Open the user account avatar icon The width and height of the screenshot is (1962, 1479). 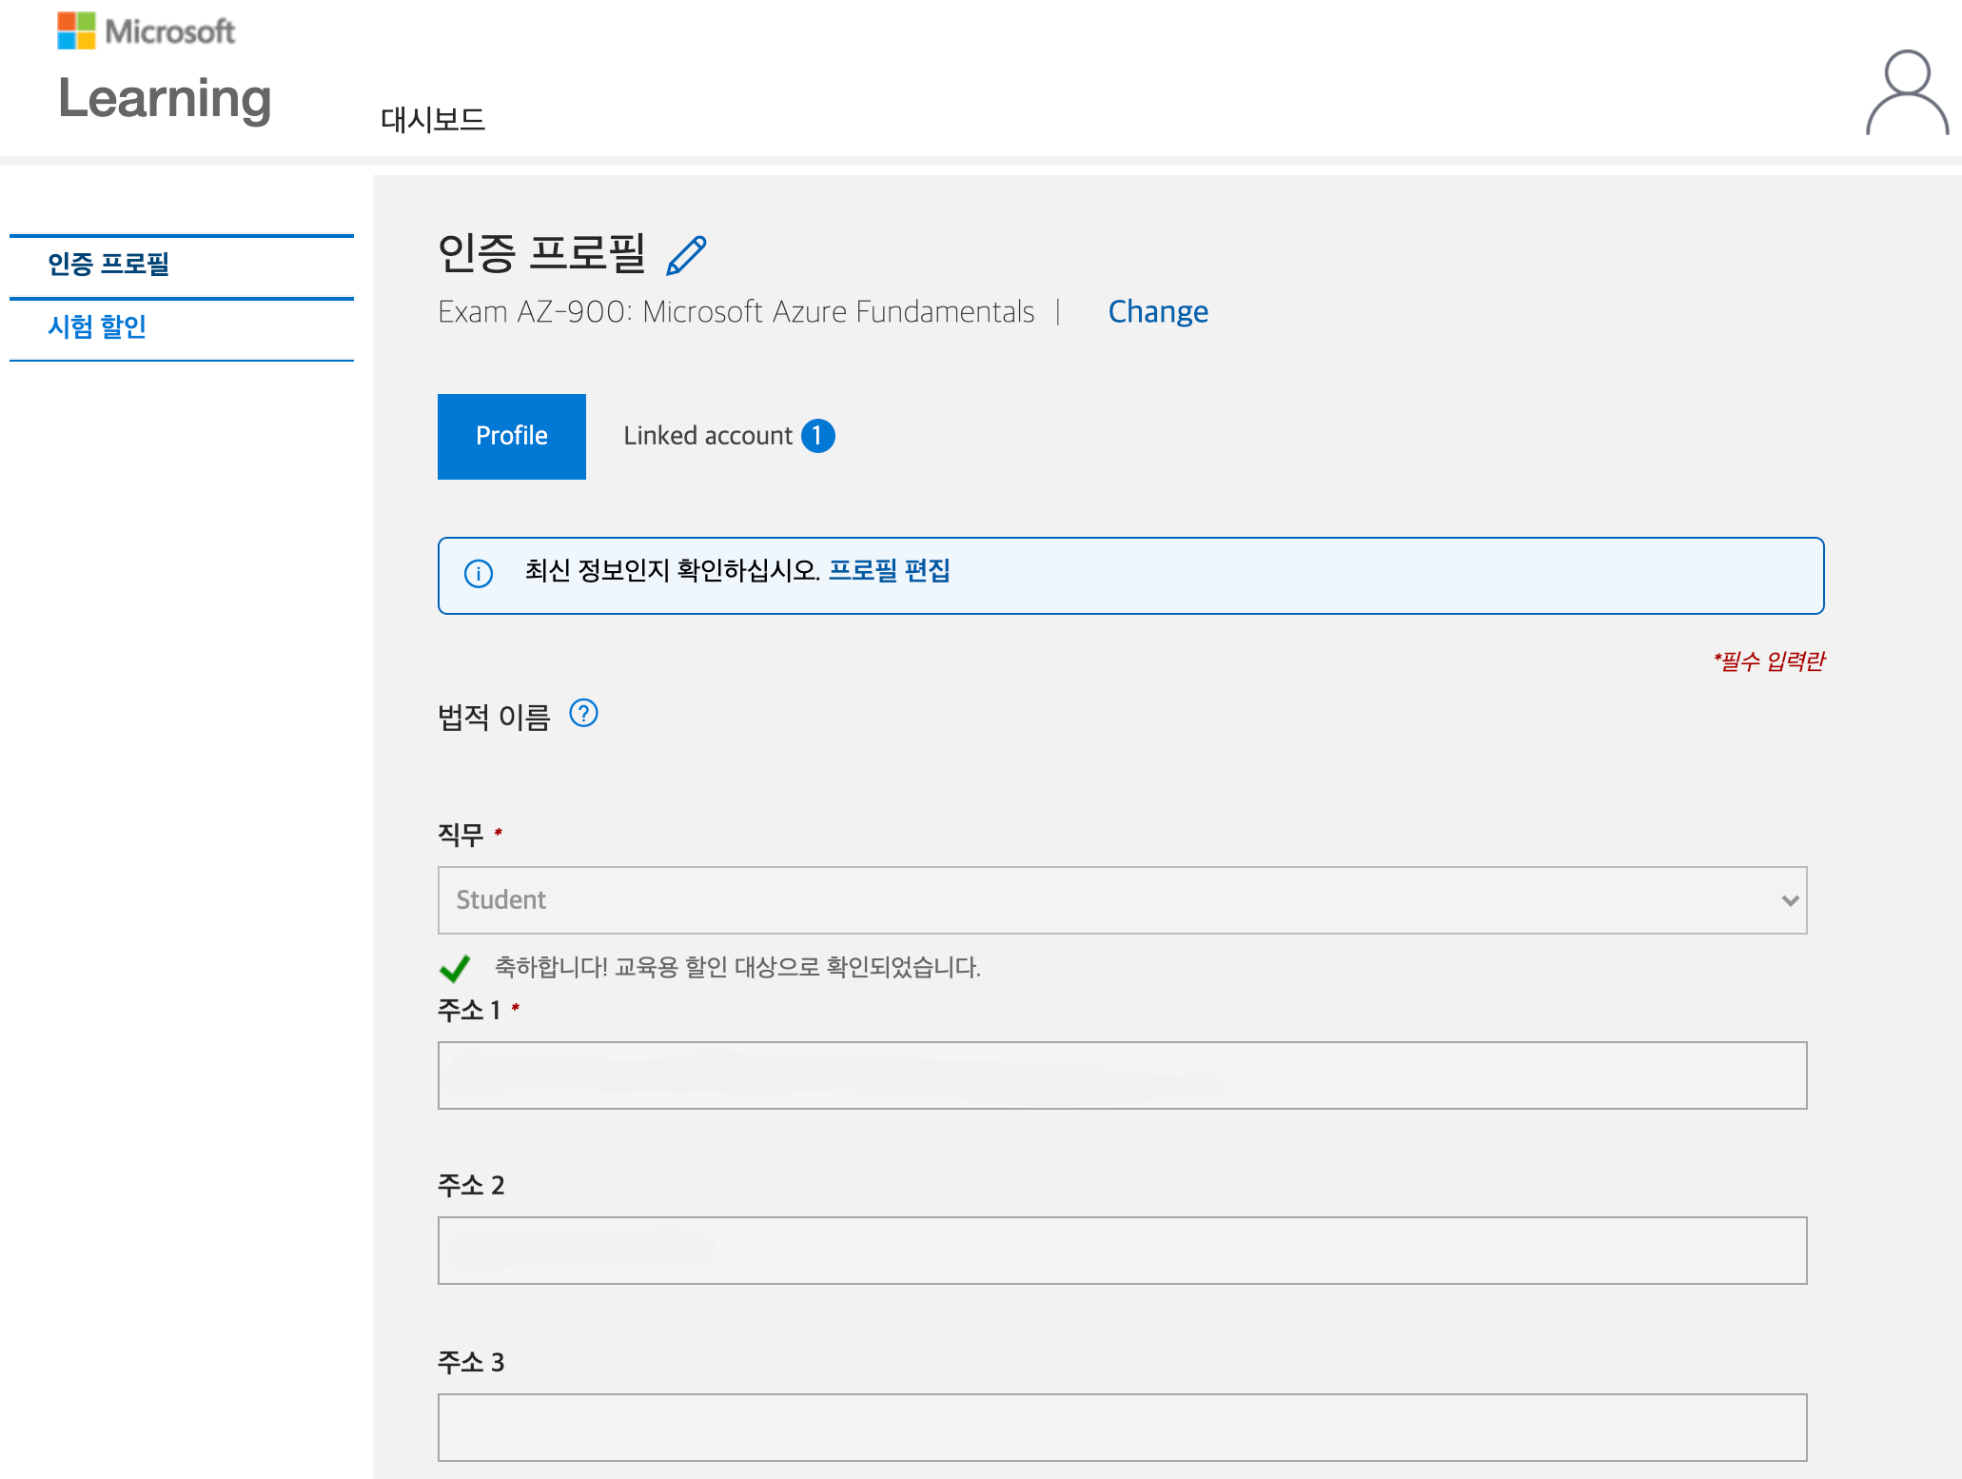(1906, 93)
